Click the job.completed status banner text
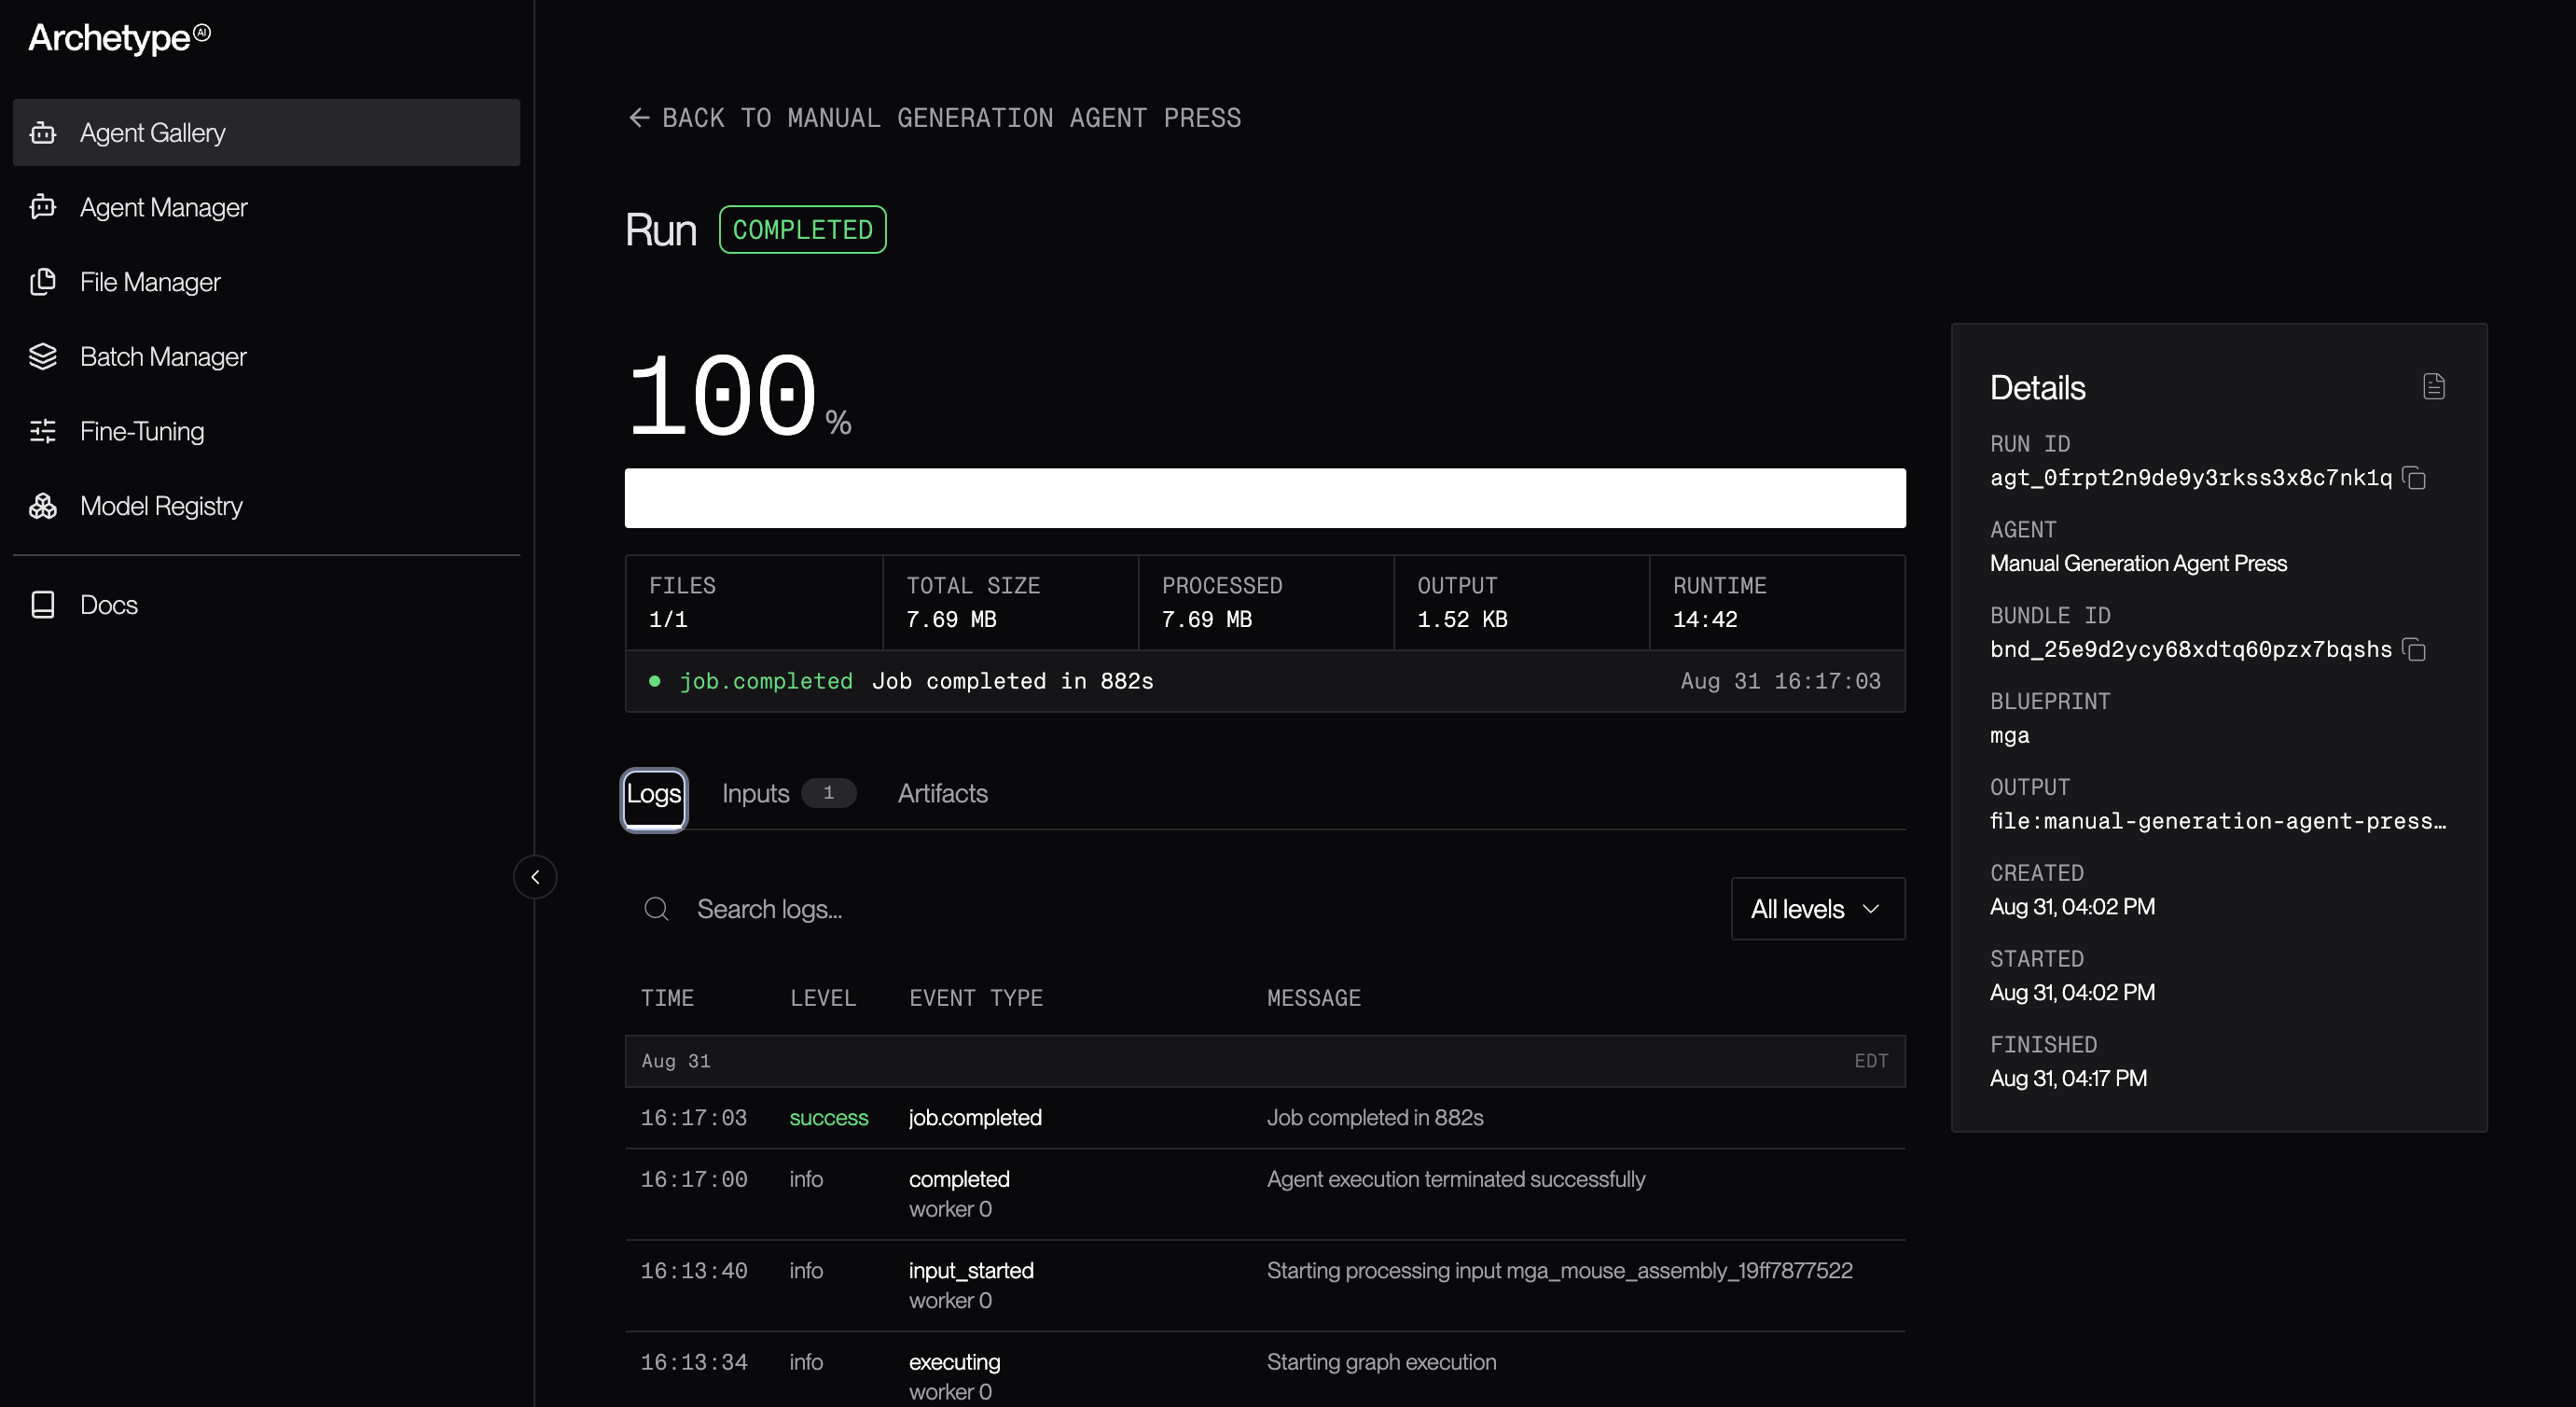The image size is (2576, 1407). tap(765, 681)
